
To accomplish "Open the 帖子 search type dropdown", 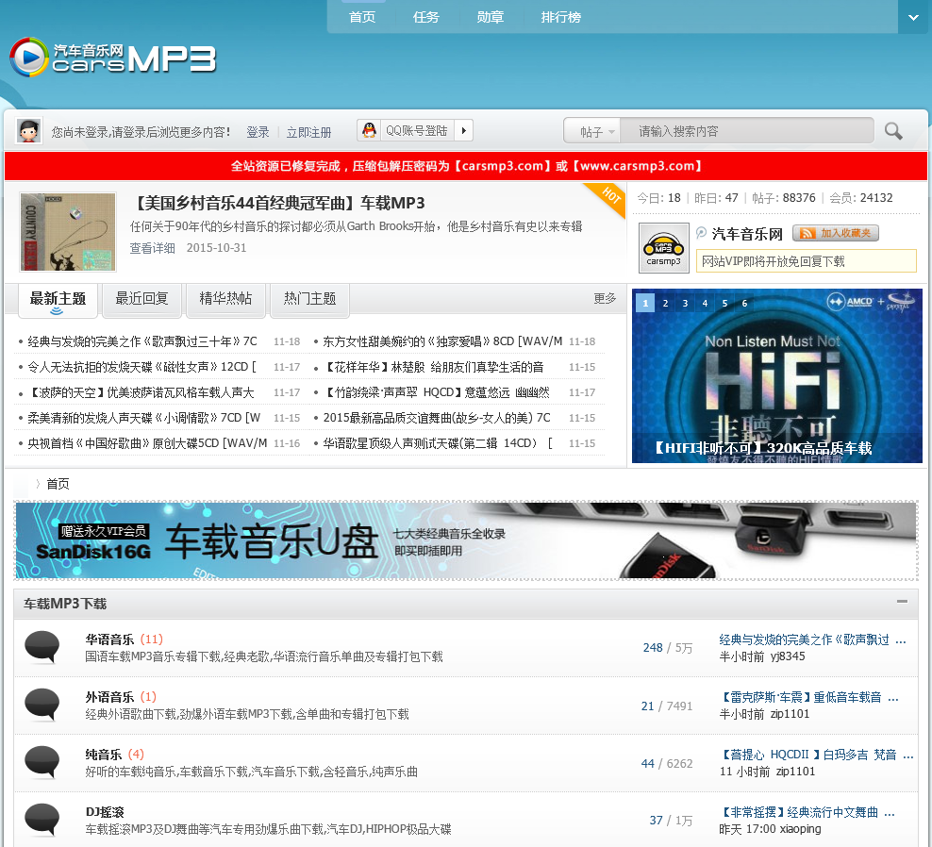I will pyautogui.click(x=593, y=131).
